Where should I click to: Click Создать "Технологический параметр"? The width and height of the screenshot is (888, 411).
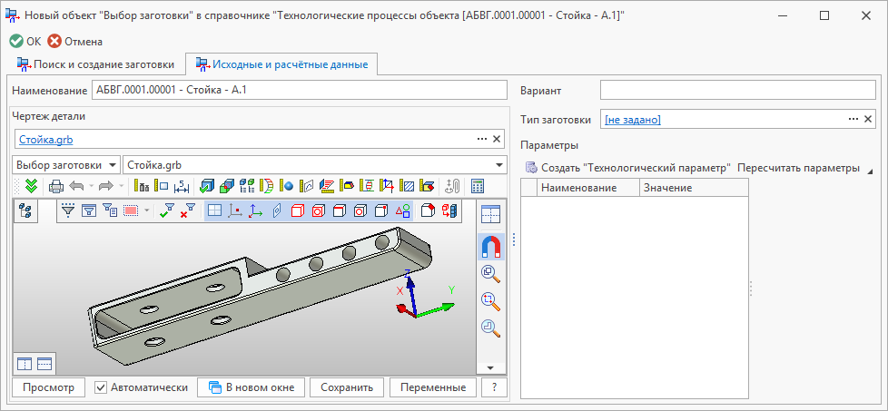pyautogui.click(x=629, y=168)
